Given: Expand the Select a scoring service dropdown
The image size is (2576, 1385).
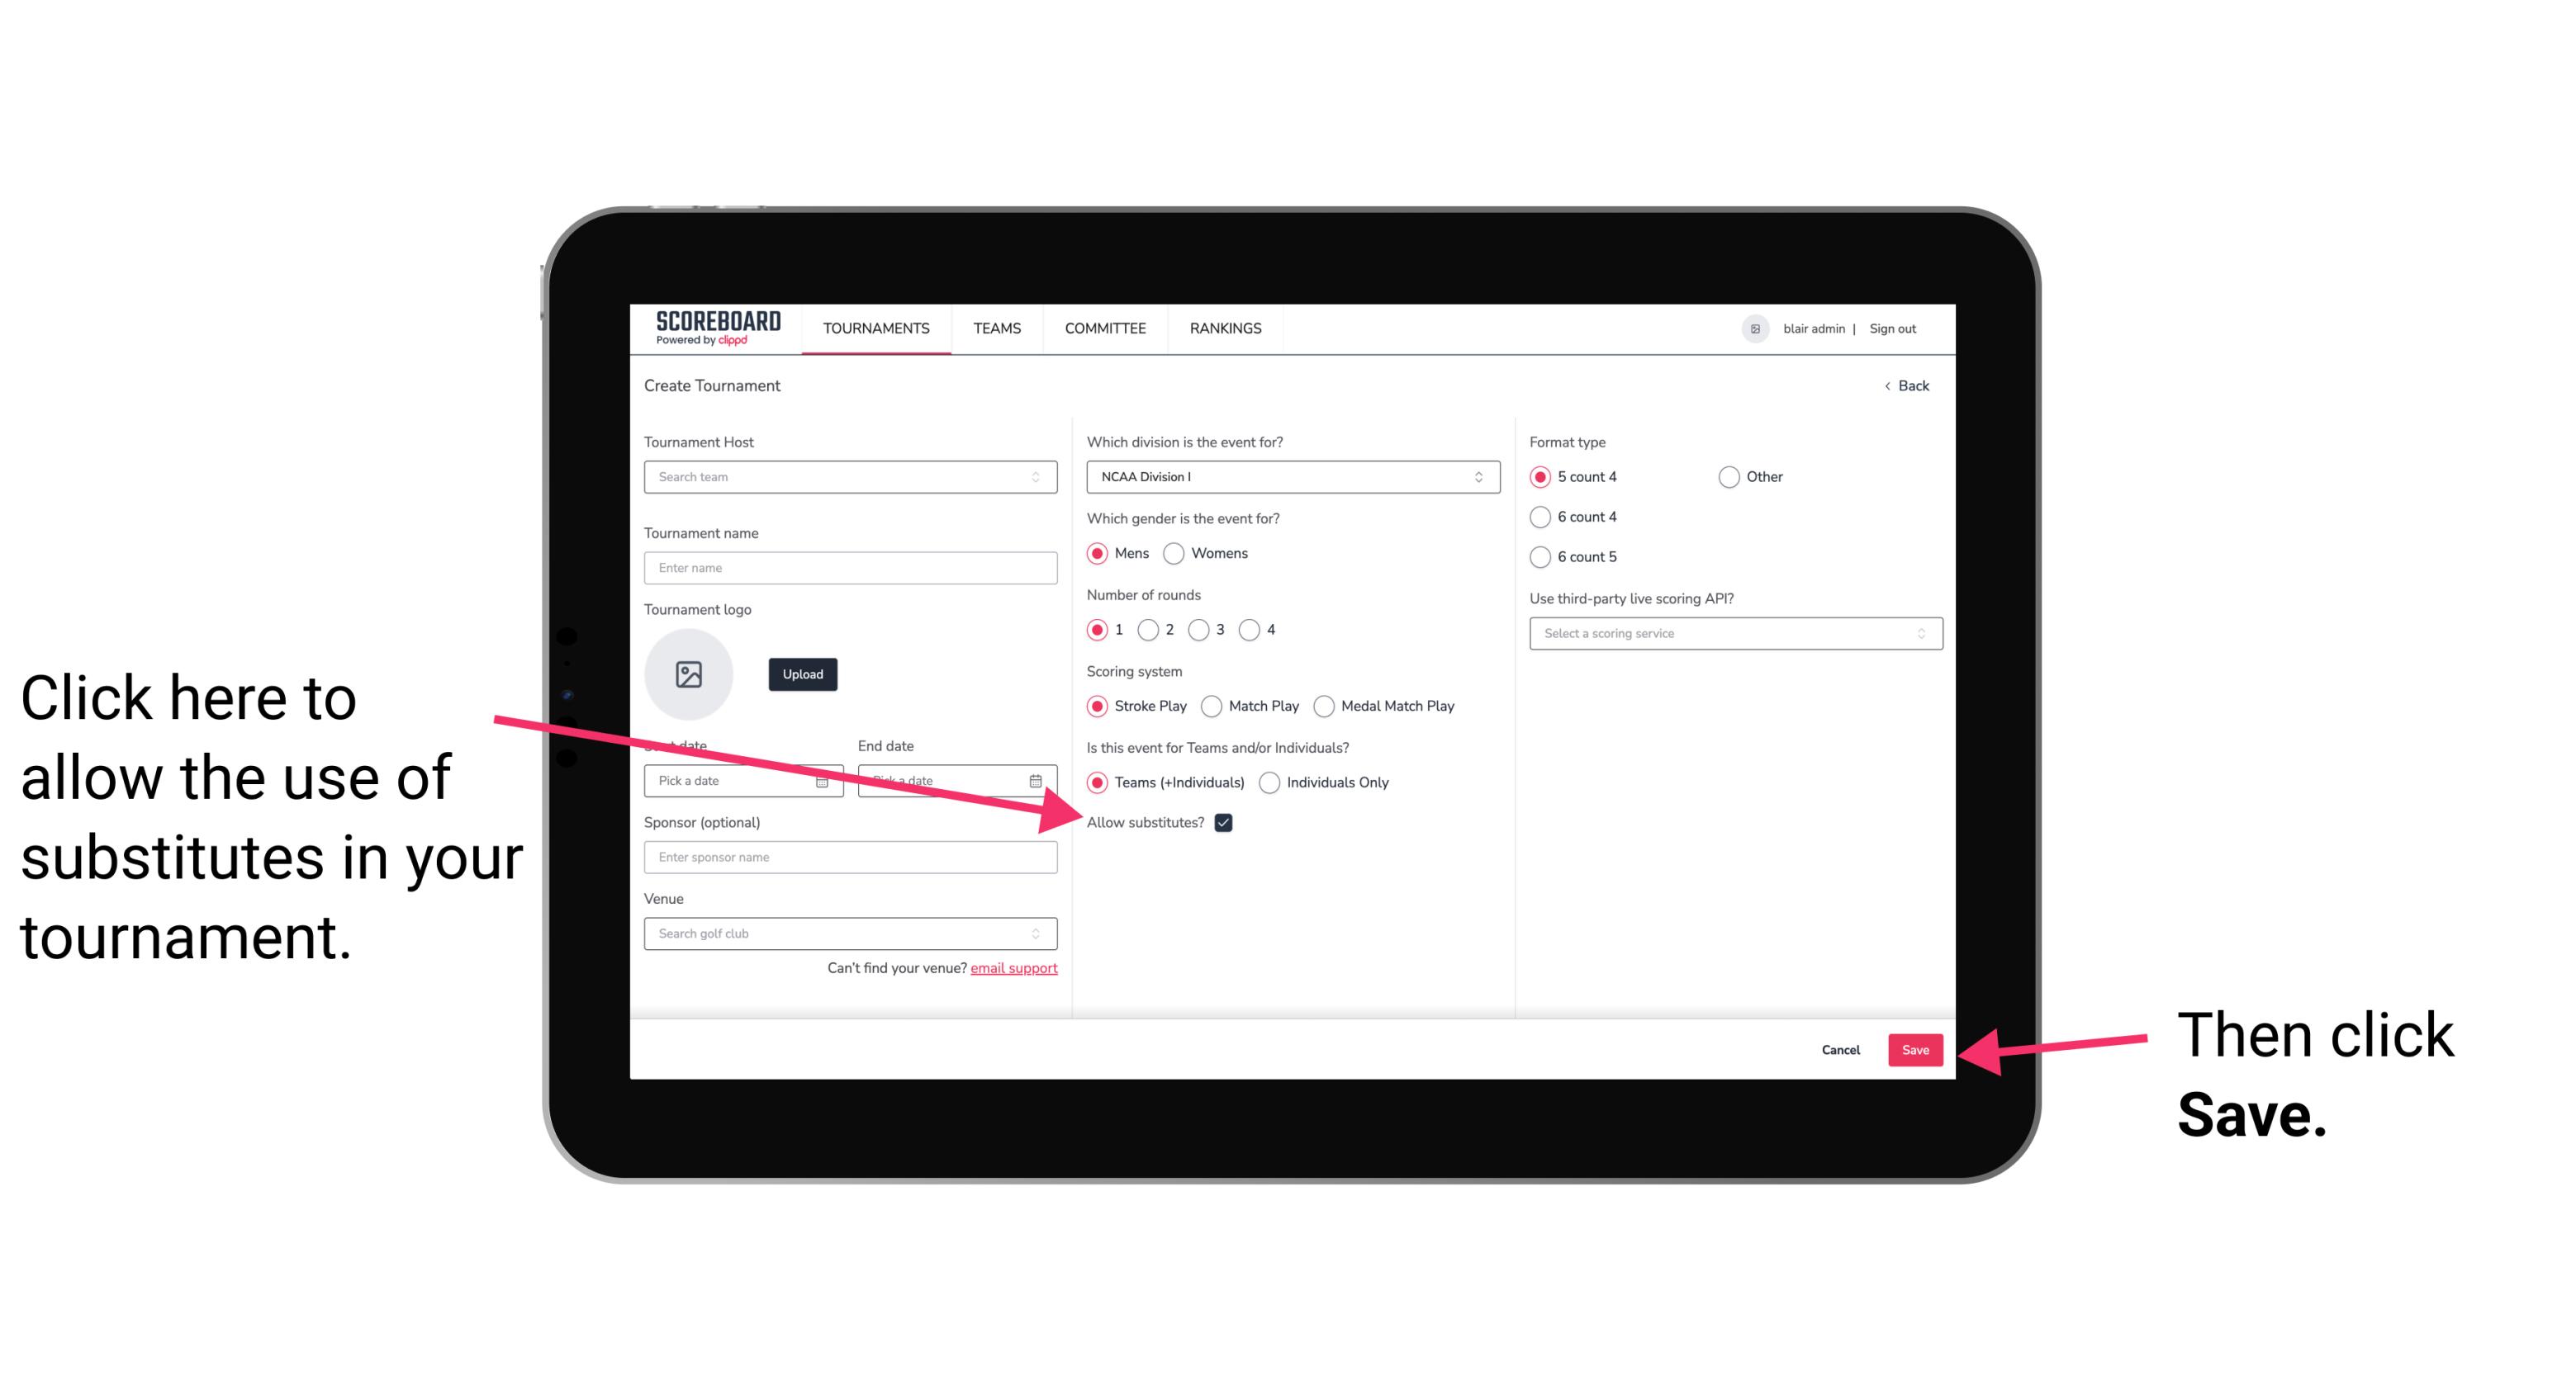Looking at the screenshot, I should (x=1729, y=633).
